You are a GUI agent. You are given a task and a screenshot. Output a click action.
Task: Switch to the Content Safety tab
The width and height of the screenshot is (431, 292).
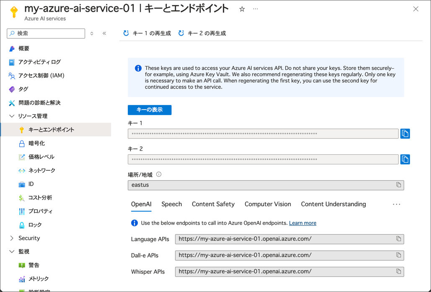[213, 204]
